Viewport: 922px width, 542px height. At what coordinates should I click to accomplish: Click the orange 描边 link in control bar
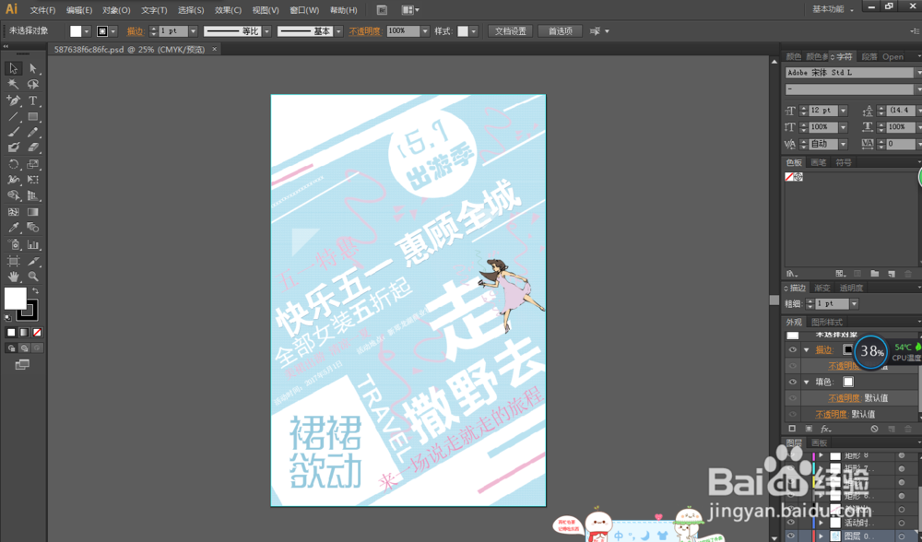[x=136, y=31]
